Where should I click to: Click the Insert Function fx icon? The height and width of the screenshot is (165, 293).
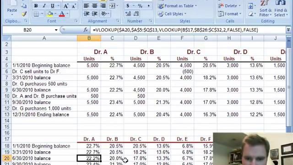(x=86, y=30)
